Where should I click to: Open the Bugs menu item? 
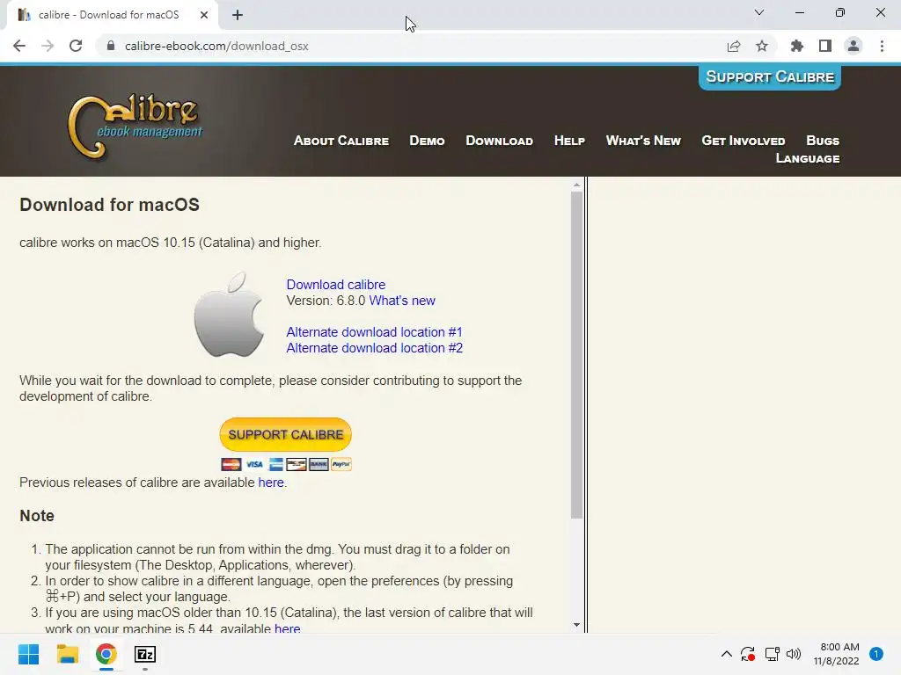click(823, 141)
